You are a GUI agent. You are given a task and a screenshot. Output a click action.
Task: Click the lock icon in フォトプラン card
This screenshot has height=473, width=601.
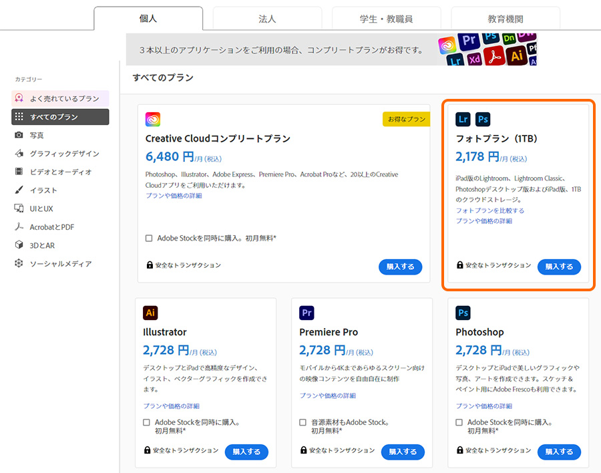(x=460, y=265)
